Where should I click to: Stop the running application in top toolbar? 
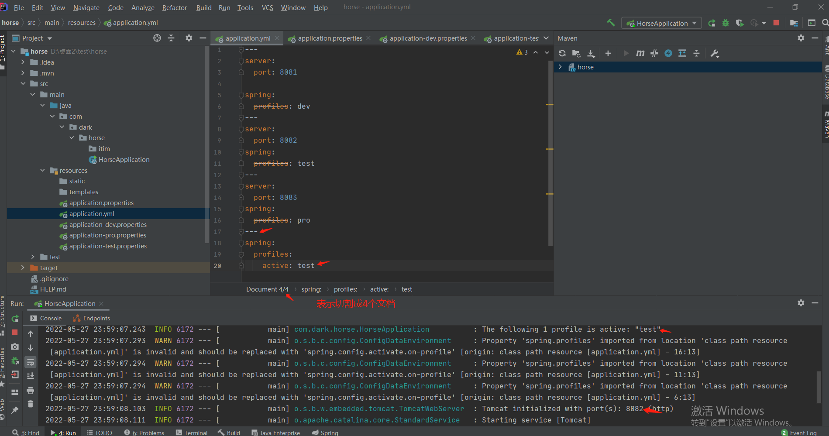(776, 23)
